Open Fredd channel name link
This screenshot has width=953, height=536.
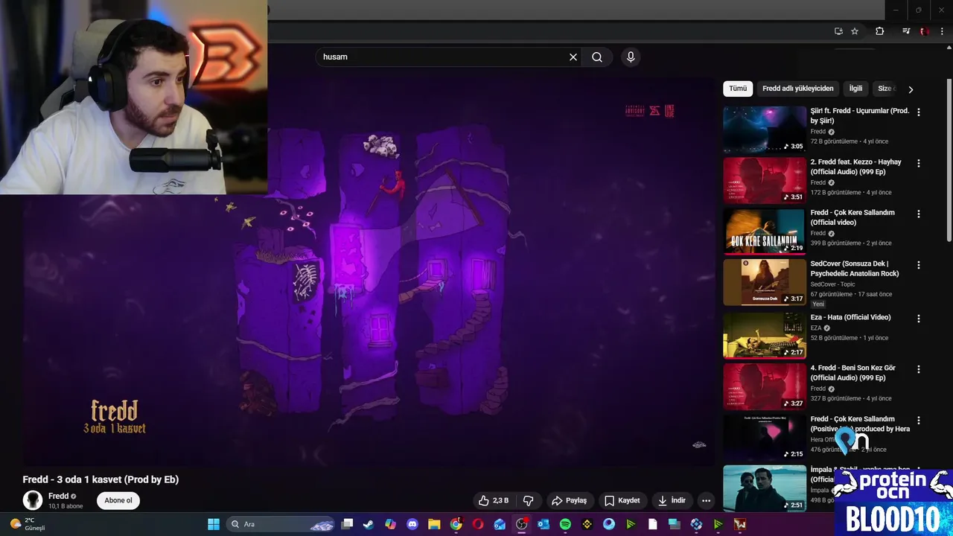point(59,496)
